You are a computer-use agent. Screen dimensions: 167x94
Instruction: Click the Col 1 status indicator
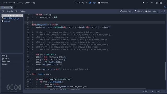(x=161, y=91)
